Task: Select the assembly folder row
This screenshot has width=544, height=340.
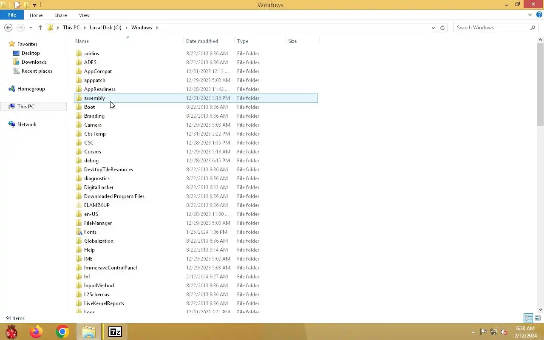Action: [x=195, y=98]
